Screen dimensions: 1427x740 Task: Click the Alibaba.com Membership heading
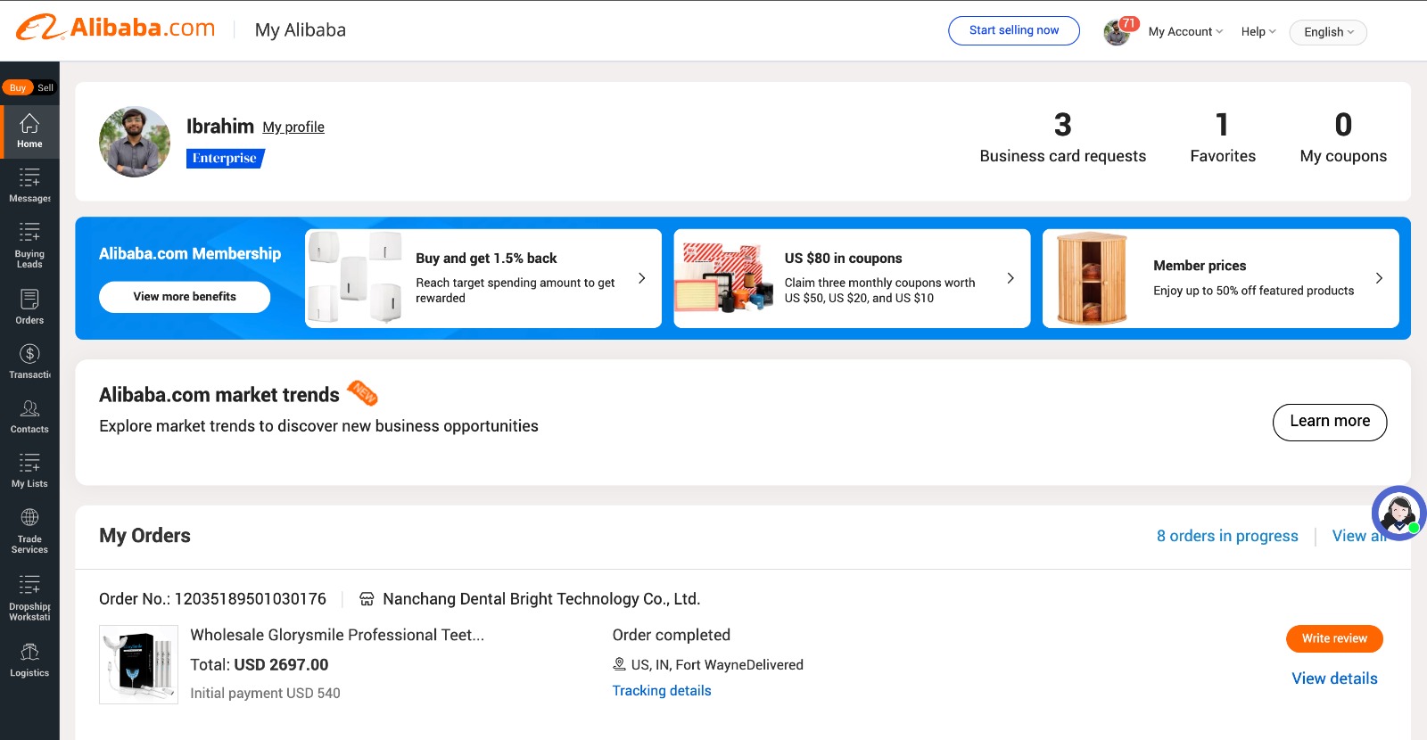click(x=190, y=254)
